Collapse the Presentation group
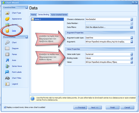Viewport: 139px width, 113px height. pos(26,37)
